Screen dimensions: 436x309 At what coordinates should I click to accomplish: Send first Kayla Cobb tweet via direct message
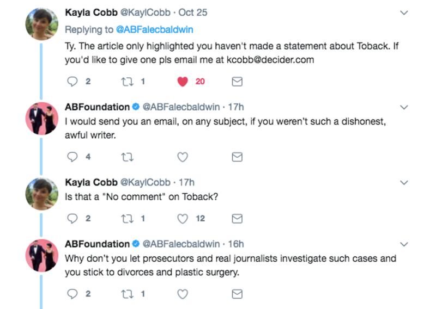click(237, 82)
